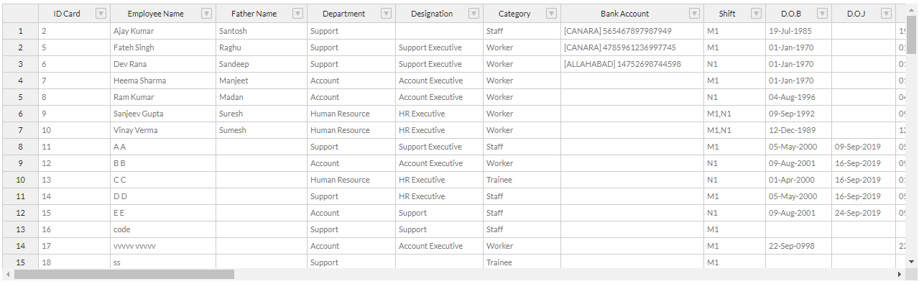919x284 pixels.
Task: Open the Shift column filter
Action: coord(756,14)
